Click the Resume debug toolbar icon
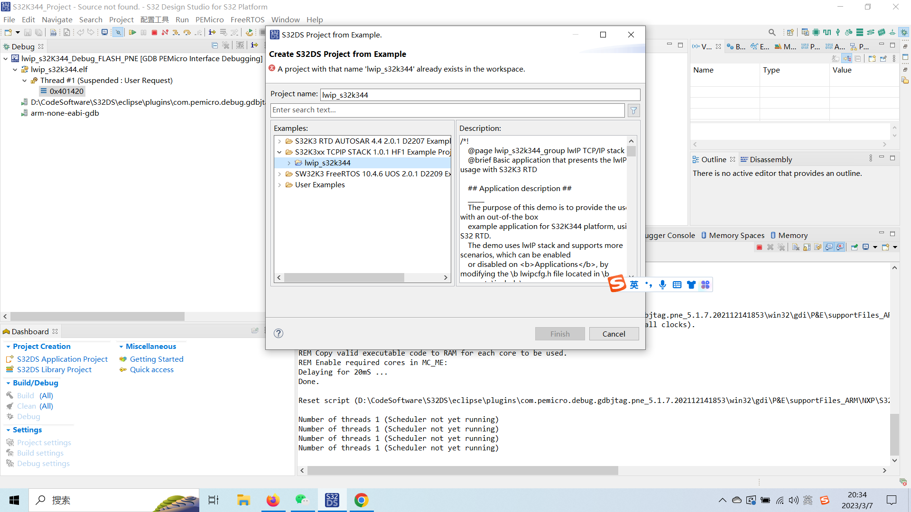911x512 pixels. click(132, 32)
